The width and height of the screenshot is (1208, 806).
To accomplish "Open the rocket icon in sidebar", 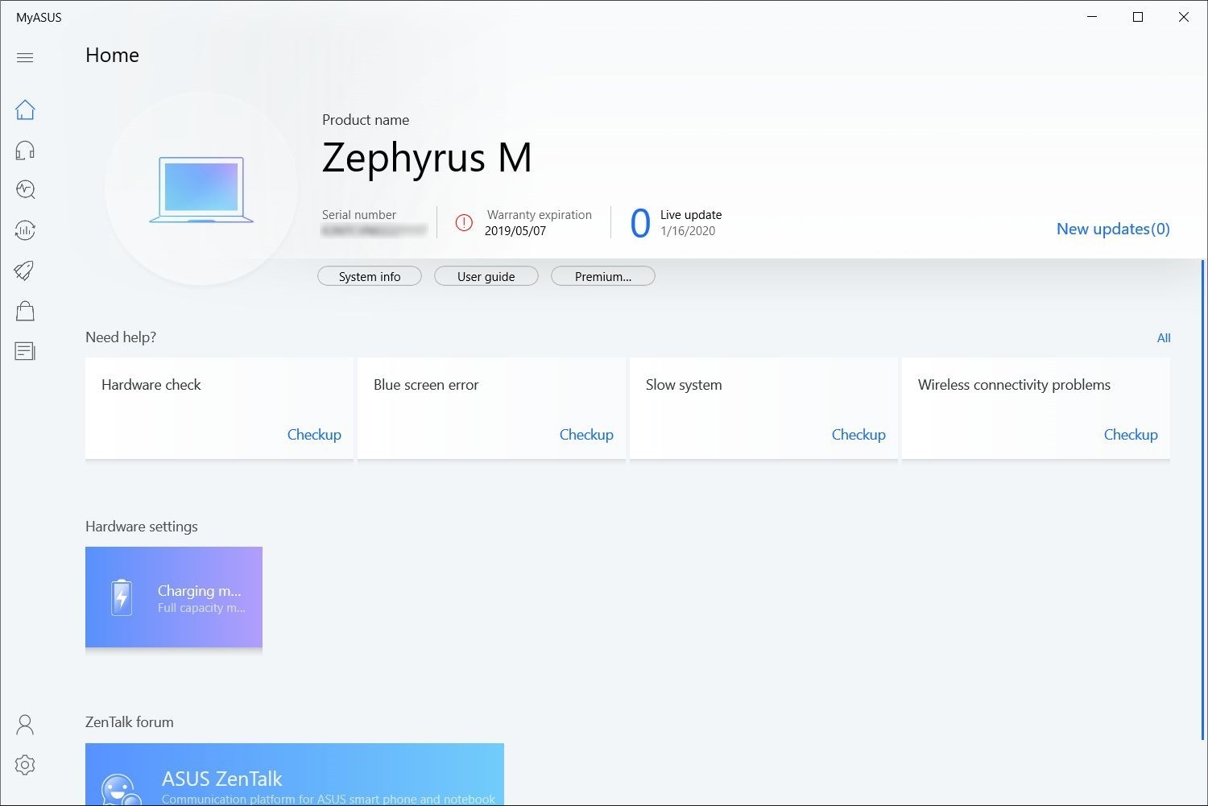I will point(25,271).
